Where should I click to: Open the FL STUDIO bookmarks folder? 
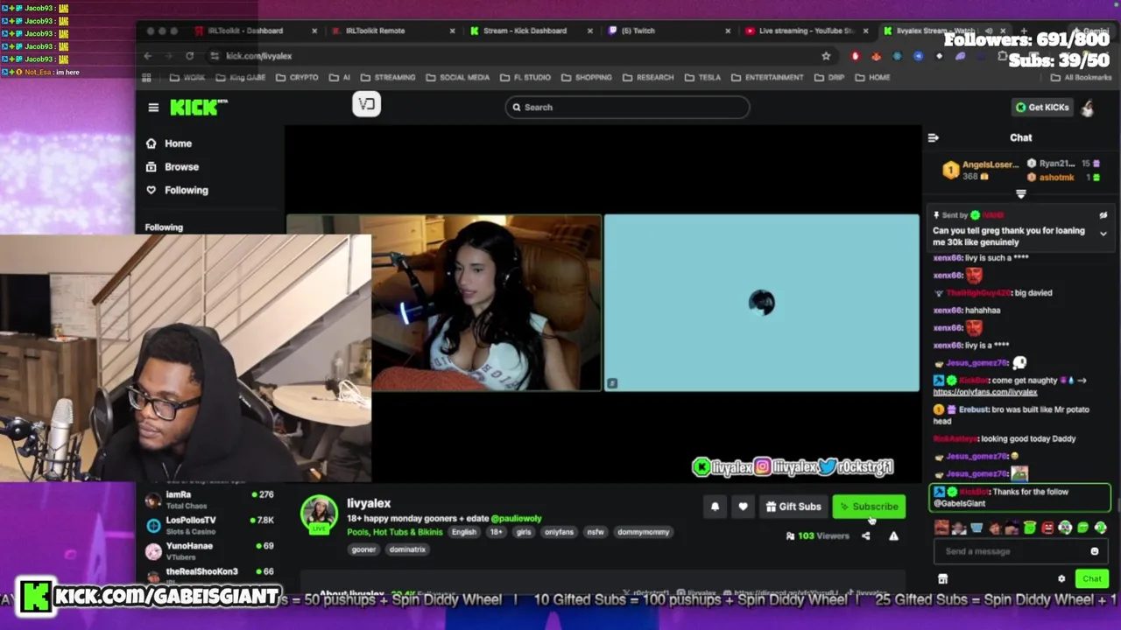click(525, 77)
